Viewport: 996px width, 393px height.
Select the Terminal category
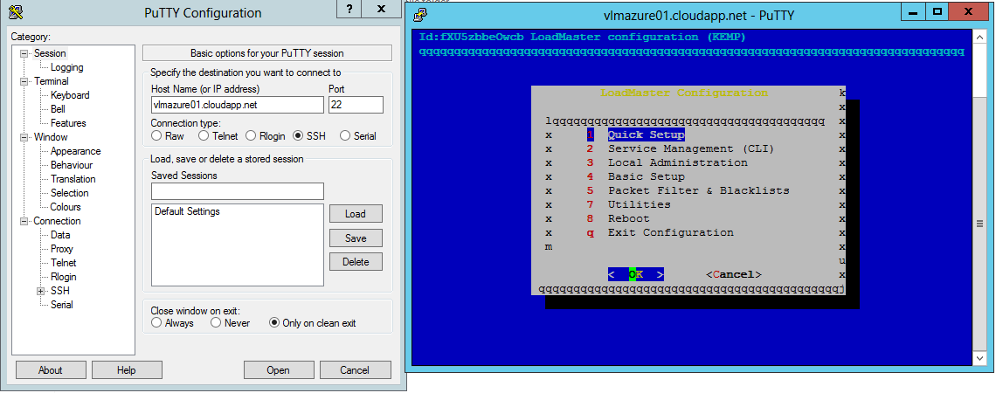[52, 81]
